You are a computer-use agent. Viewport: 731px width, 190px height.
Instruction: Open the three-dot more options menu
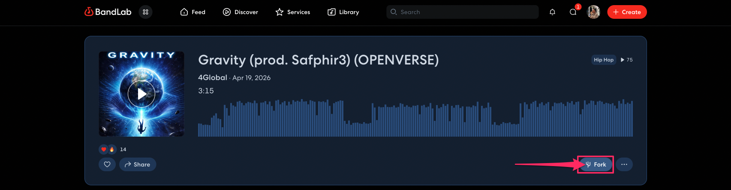tap(624, 164)
